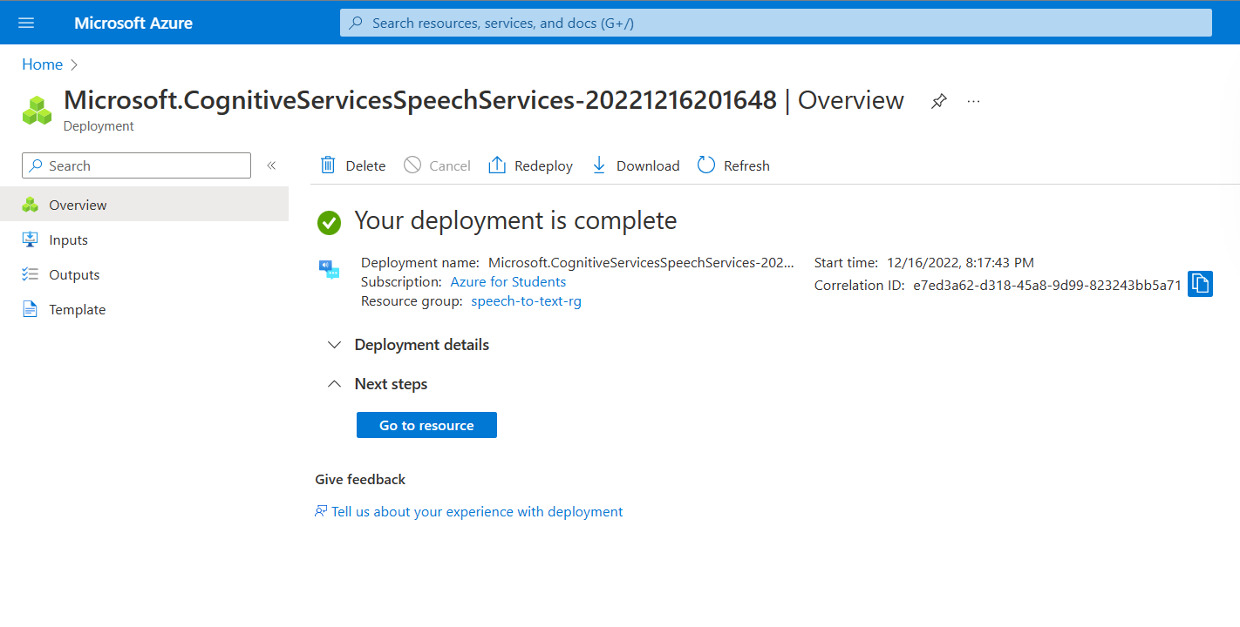Click the Go to resource button
This screenshot has height=627, width=1240.
point(426,425)
